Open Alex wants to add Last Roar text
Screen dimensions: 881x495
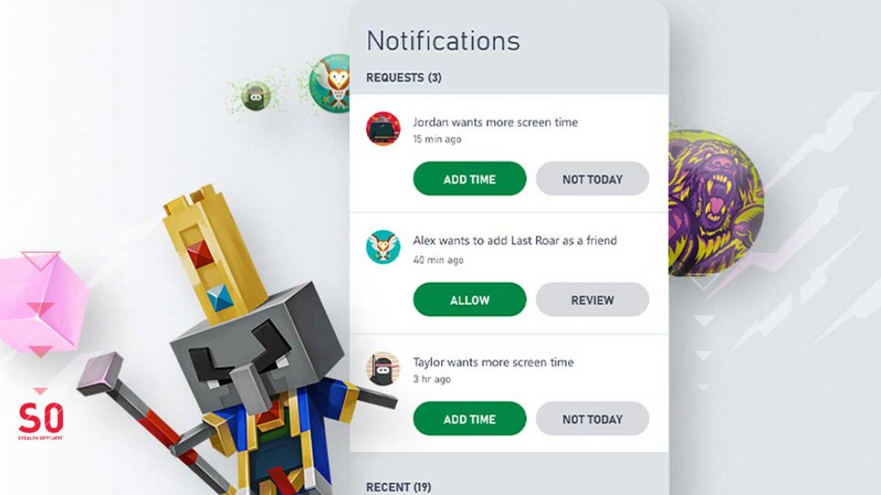point(515,241)
